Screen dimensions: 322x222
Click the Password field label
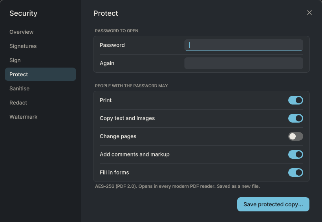pyautogui.click(x=112, y=45)
